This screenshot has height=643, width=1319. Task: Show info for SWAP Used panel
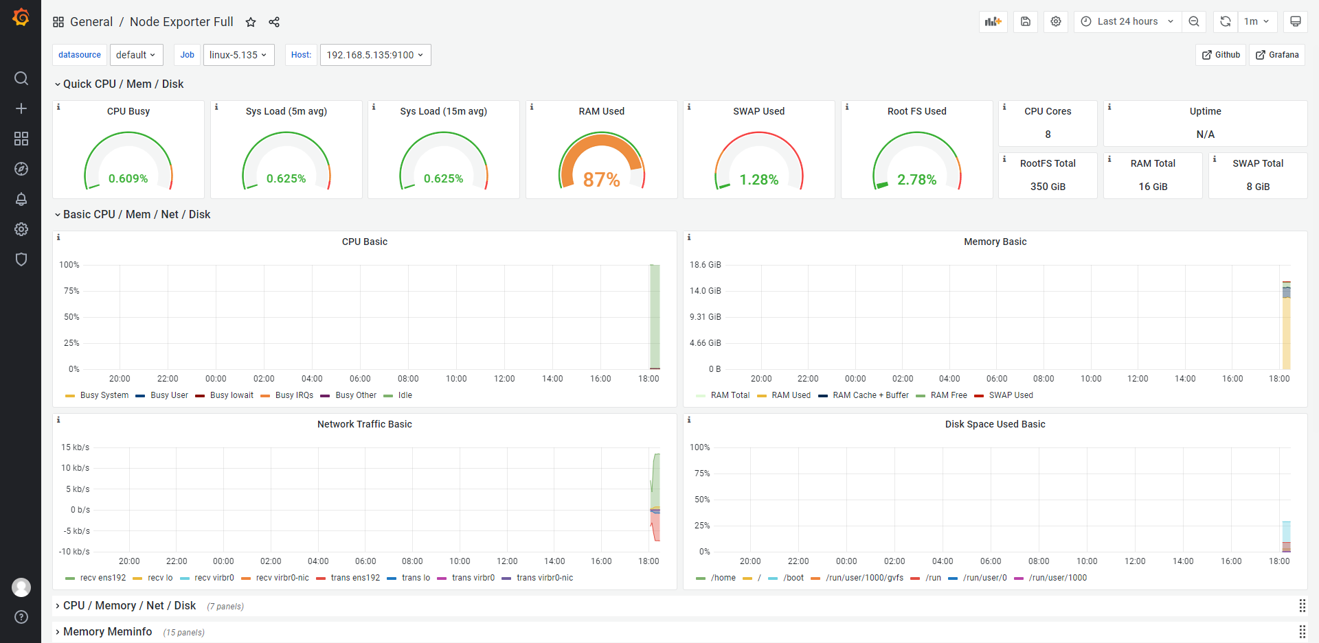(689, 107)
